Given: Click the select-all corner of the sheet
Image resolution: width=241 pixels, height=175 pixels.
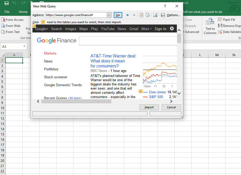Looking at the screenshot, I should pos(3,55).
